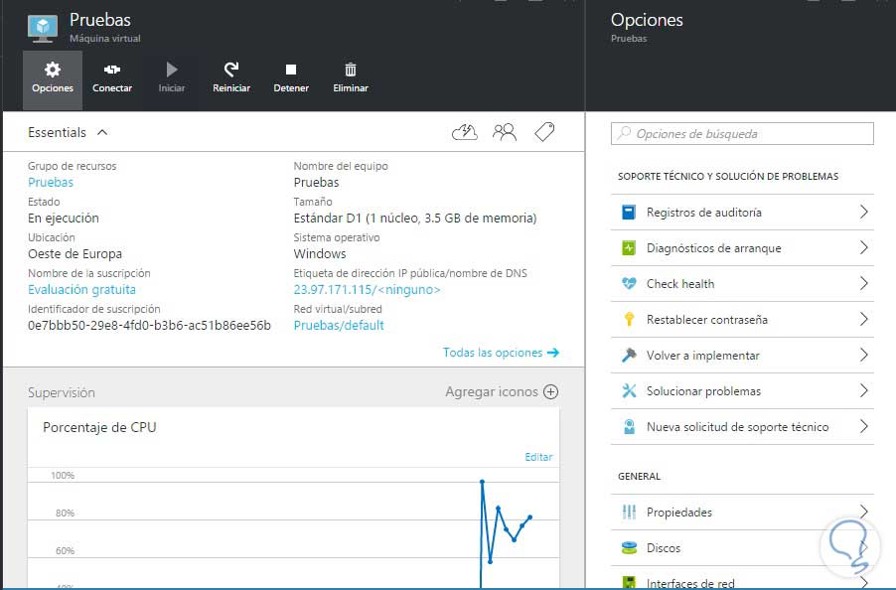The image size is (896, 590).
Task: Open the Pruebas/default virtual network link
Action: coord(339,326)
